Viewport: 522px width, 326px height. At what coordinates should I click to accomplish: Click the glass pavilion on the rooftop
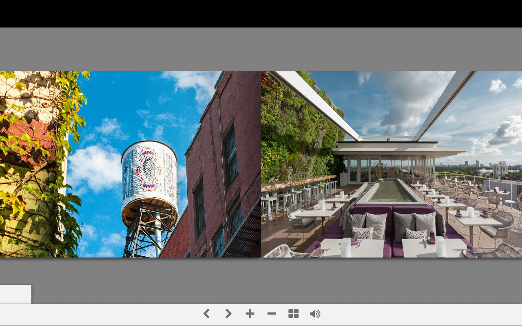pyautogui.click(x=383, y=167)
